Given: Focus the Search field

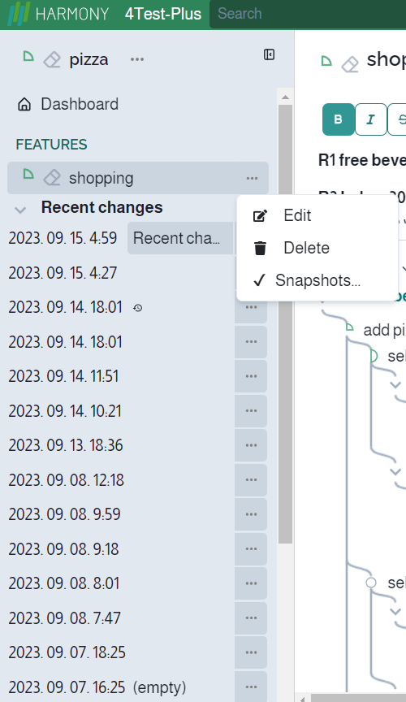Looking at the screenshot, I should pyautogui.click(x=309, y=14).
